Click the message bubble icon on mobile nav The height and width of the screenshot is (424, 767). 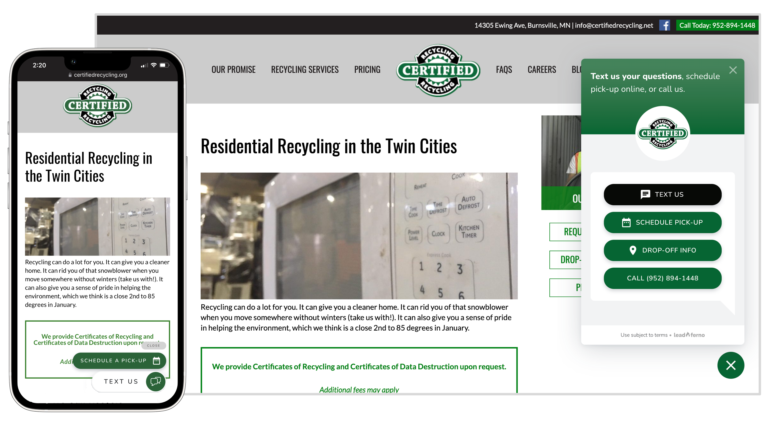point(156,380)
